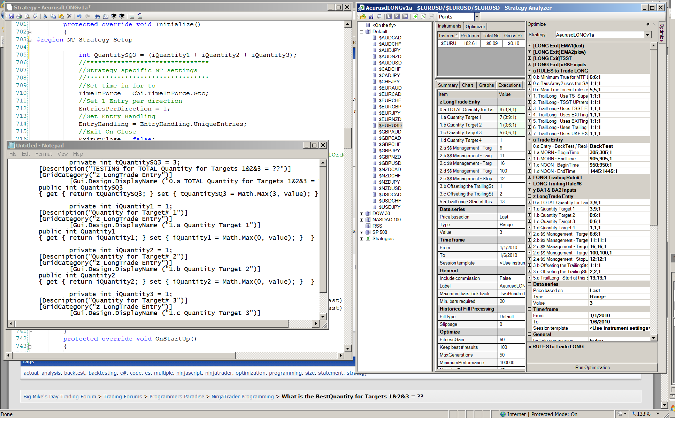Collapse the #region NT Strategy Setup code block
This screenshot has width=676, height=421.
(x=30, y=40)
